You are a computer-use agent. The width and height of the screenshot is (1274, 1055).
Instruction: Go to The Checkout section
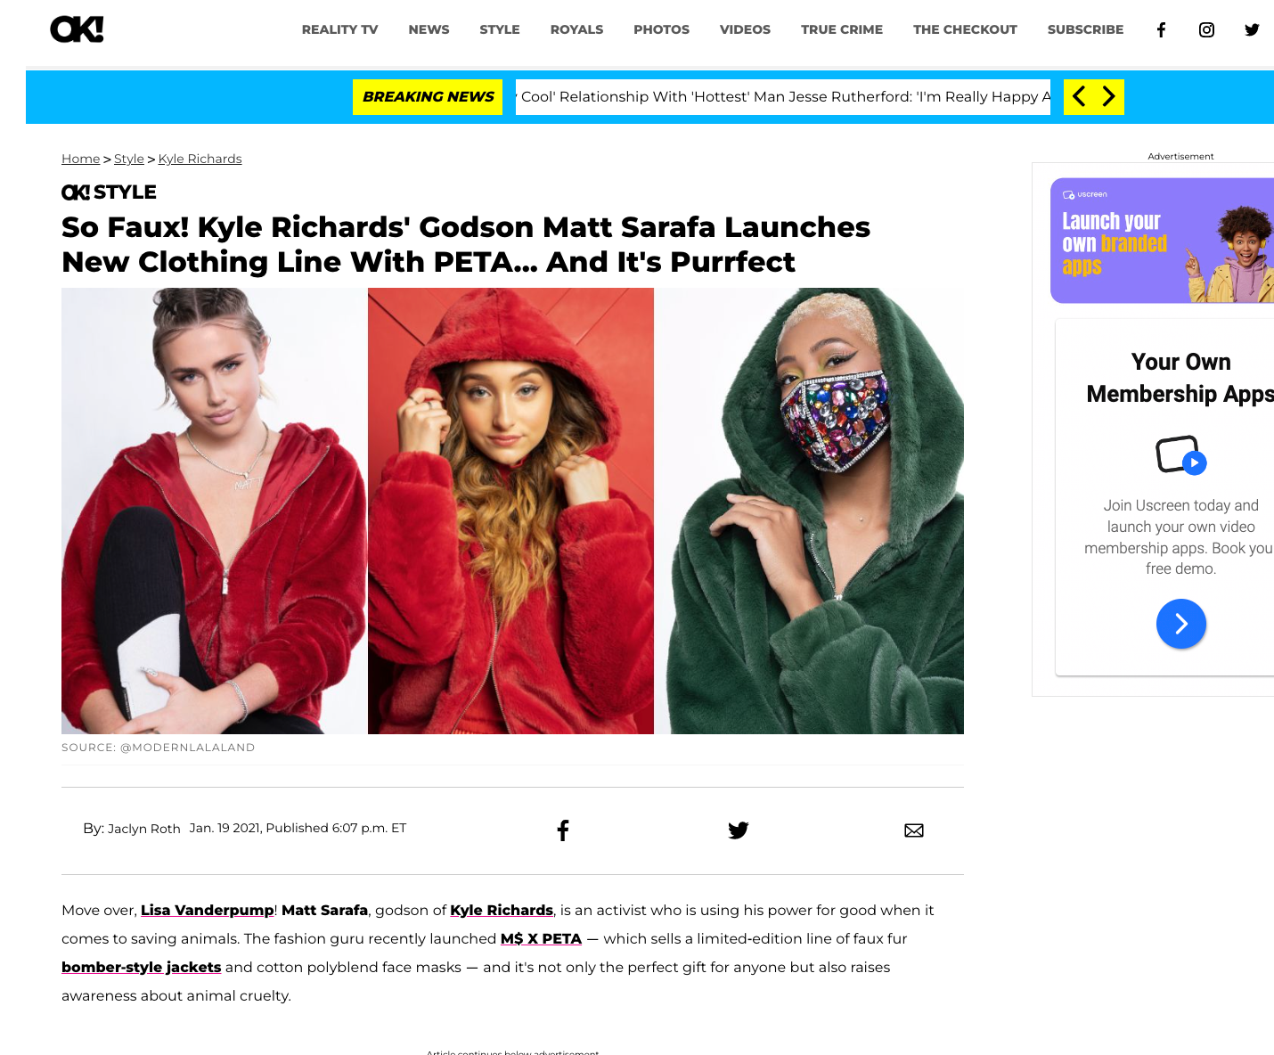pyautogui.click(x=965, y=29)
